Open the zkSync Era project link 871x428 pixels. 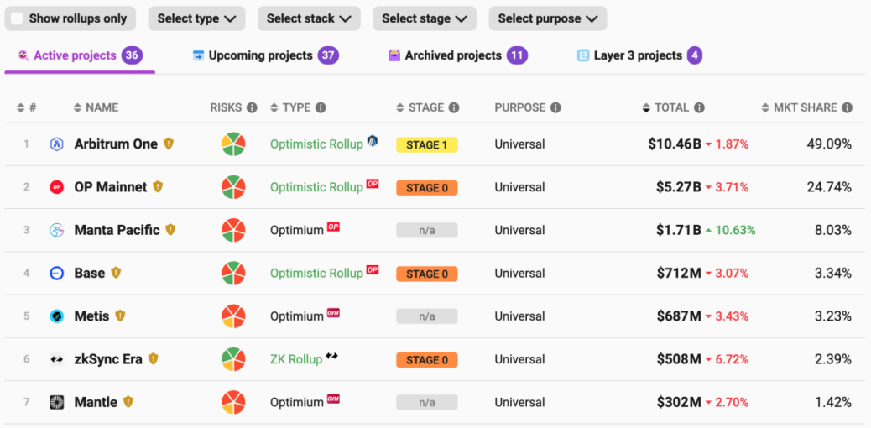(x=108, y=360)
